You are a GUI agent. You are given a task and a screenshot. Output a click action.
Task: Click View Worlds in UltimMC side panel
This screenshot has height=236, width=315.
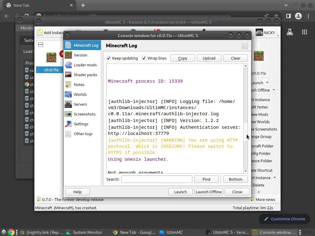click(x=261, y=122)
